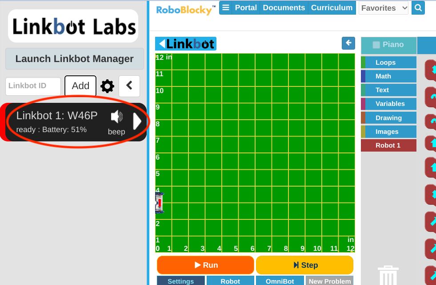Image resolution: width=436 pixels, height=285 pixels.
Task: Open the Curriculum menu
Action: coord(332,8)
